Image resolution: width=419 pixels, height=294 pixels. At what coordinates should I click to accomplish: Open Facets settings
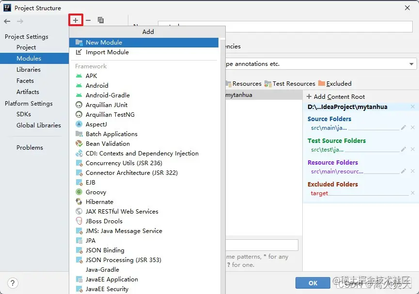(x=25, y=81)
